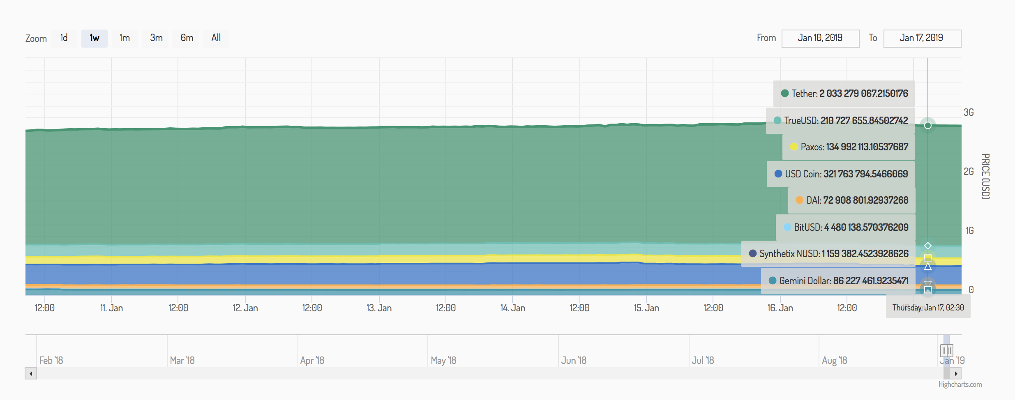Click the Synthetix NUSD tooltip value label
Viewport: 1015px width, 400px height.
pyautogui.click(x=828, y=254)
